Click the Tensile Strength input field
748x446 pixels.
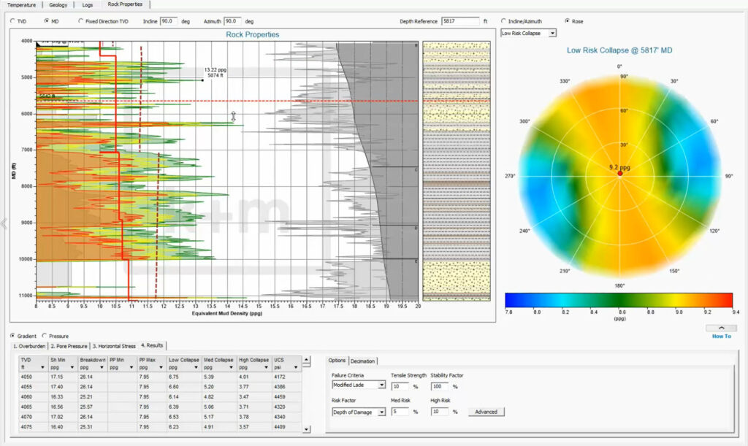coord(400,386)
